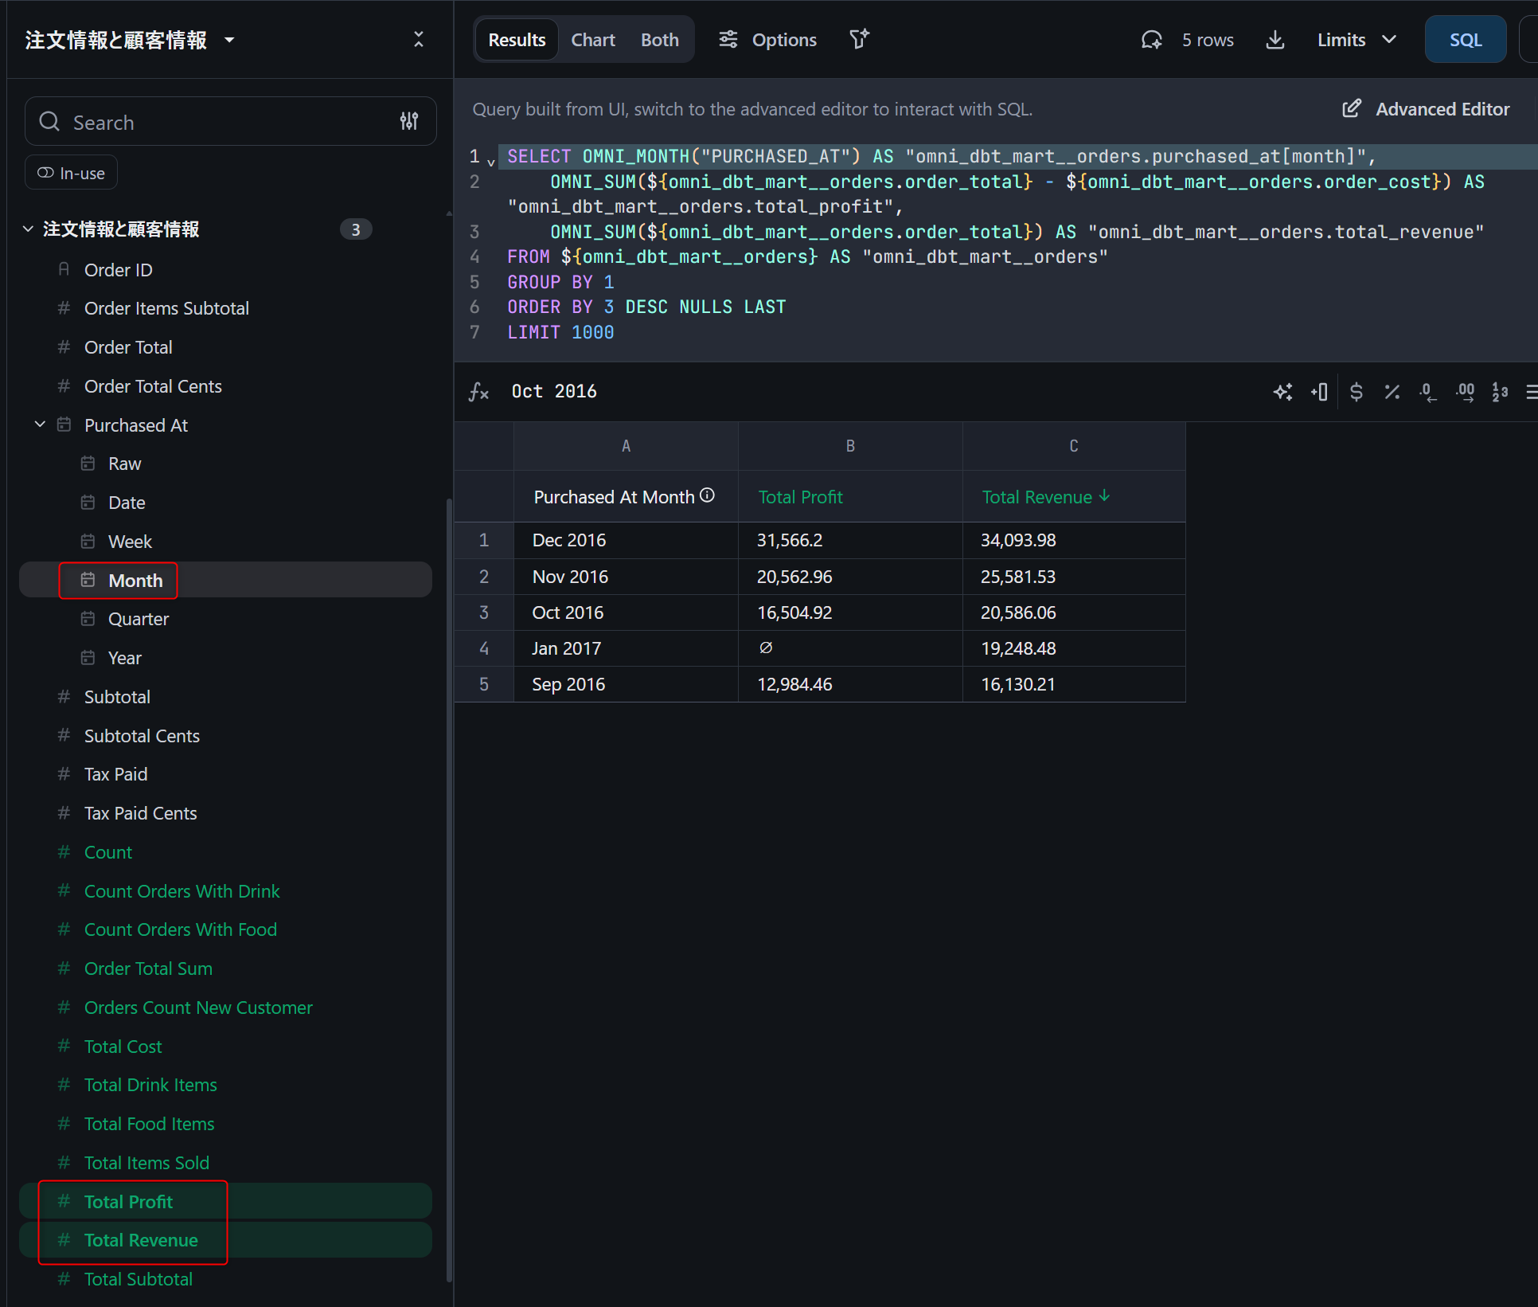Deselect the Total Profit measure
The image size is (1538, 1307).
tap(128, 1202)
